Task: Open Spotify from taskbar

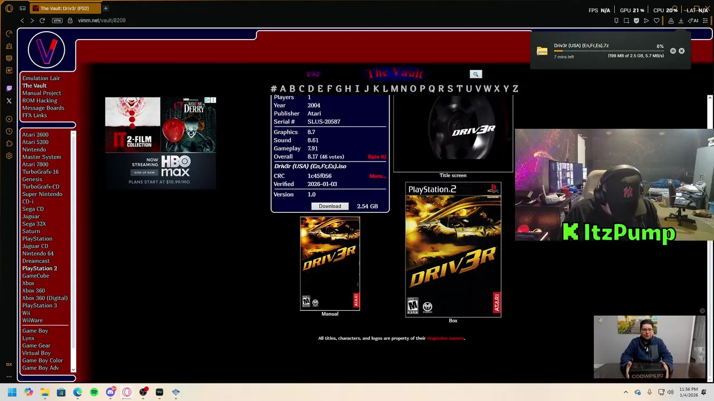Action: pyautogui.click(x=94, y=392)
